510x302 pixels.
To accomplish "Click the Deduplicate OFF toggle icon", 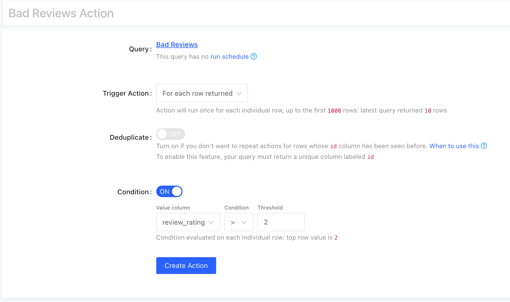I will (x=170, y=134).
